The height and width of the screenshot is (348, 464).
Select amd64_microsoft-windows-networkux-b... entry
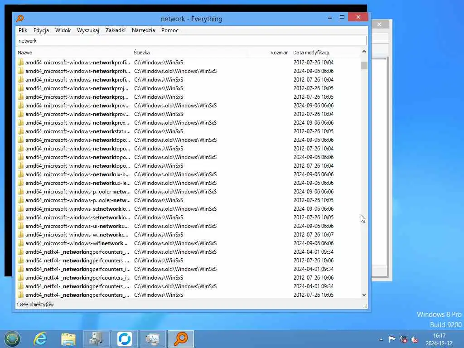click(77, 174)
